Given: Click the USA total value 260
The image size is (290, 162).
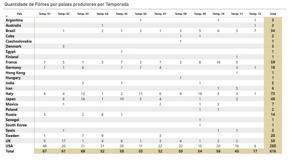Looking at the screenshot, I should [x=273, y=146].
